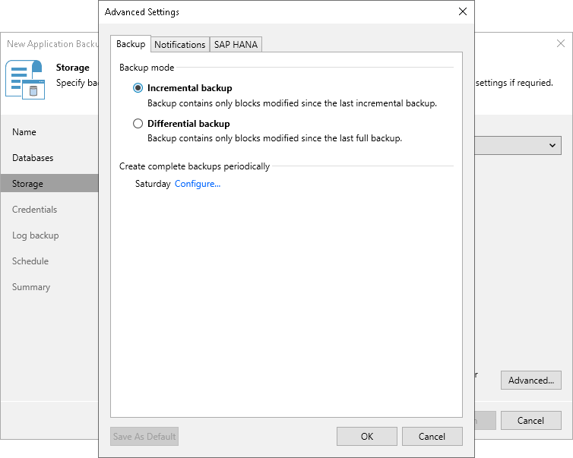This screenshot has height=458, width=573.
Task: Click the 'Advanced Settings' title text
Action: [142, 12]
